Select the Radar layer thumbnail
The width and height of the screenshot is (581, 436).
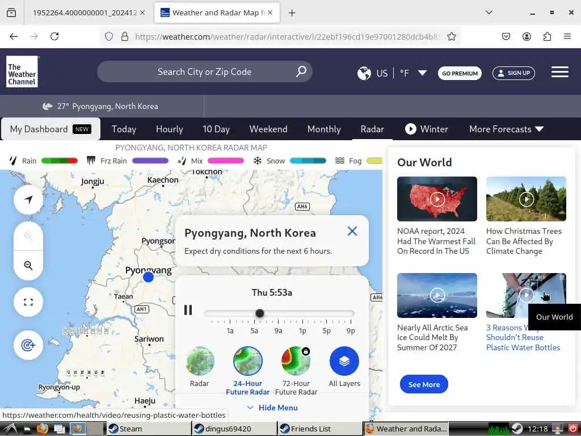200,361
